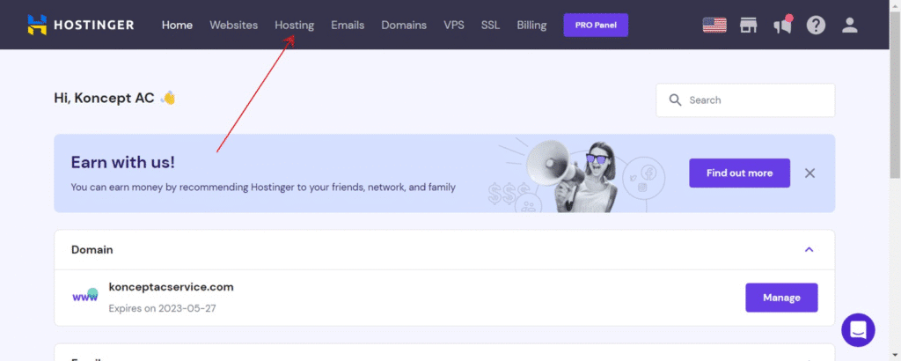Click the Expires on 2023-05-27 text
901x361 pixels.
[x=162, y=309]
